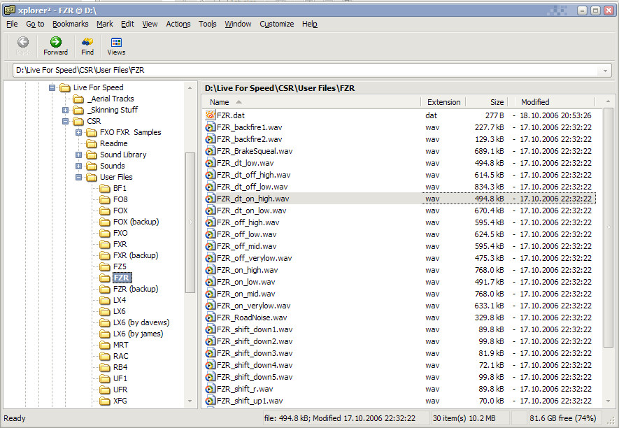Select the LX6 (by james) folder
Screen dimensions: 619x428
point(138,334)
